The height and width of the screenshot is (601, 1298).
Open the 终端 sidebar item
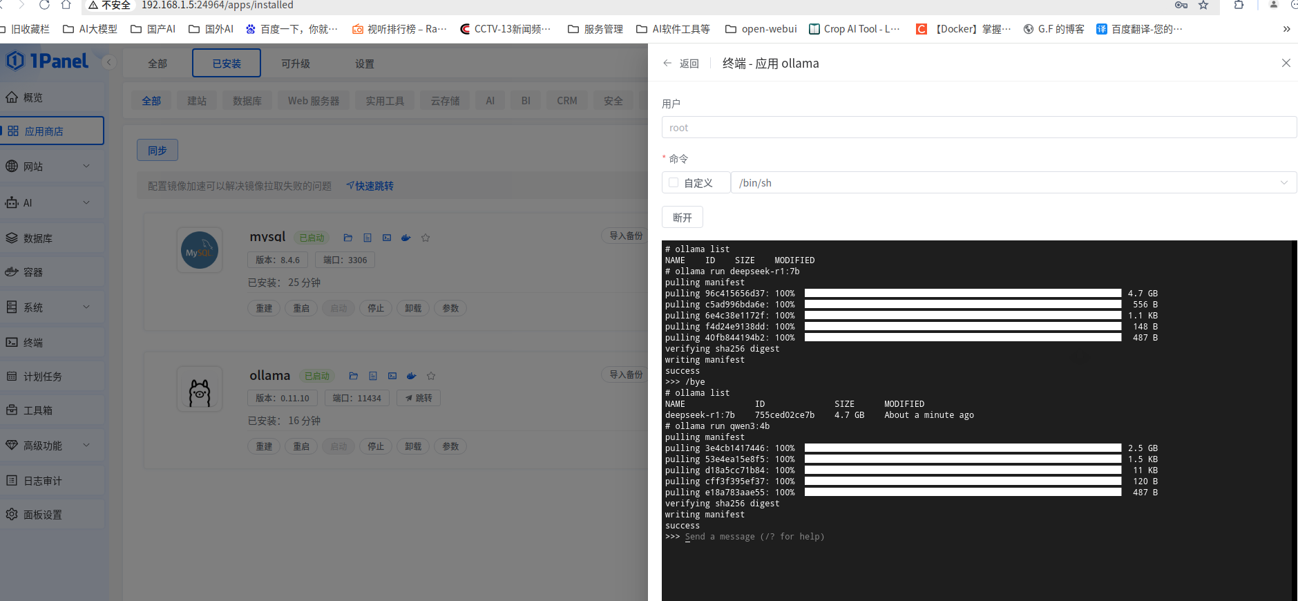(53, 343)
